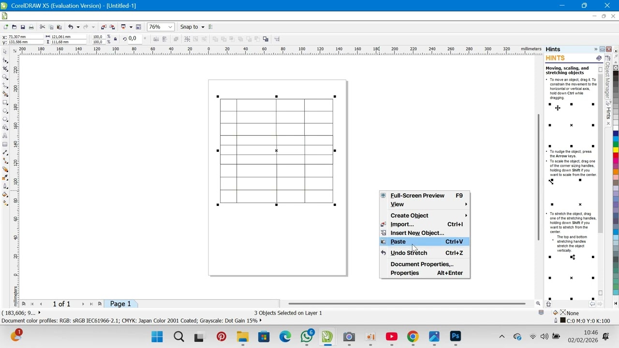619x348 pixels.
Task: Click Import... in the context menu
Action: (x=425, y=224)
